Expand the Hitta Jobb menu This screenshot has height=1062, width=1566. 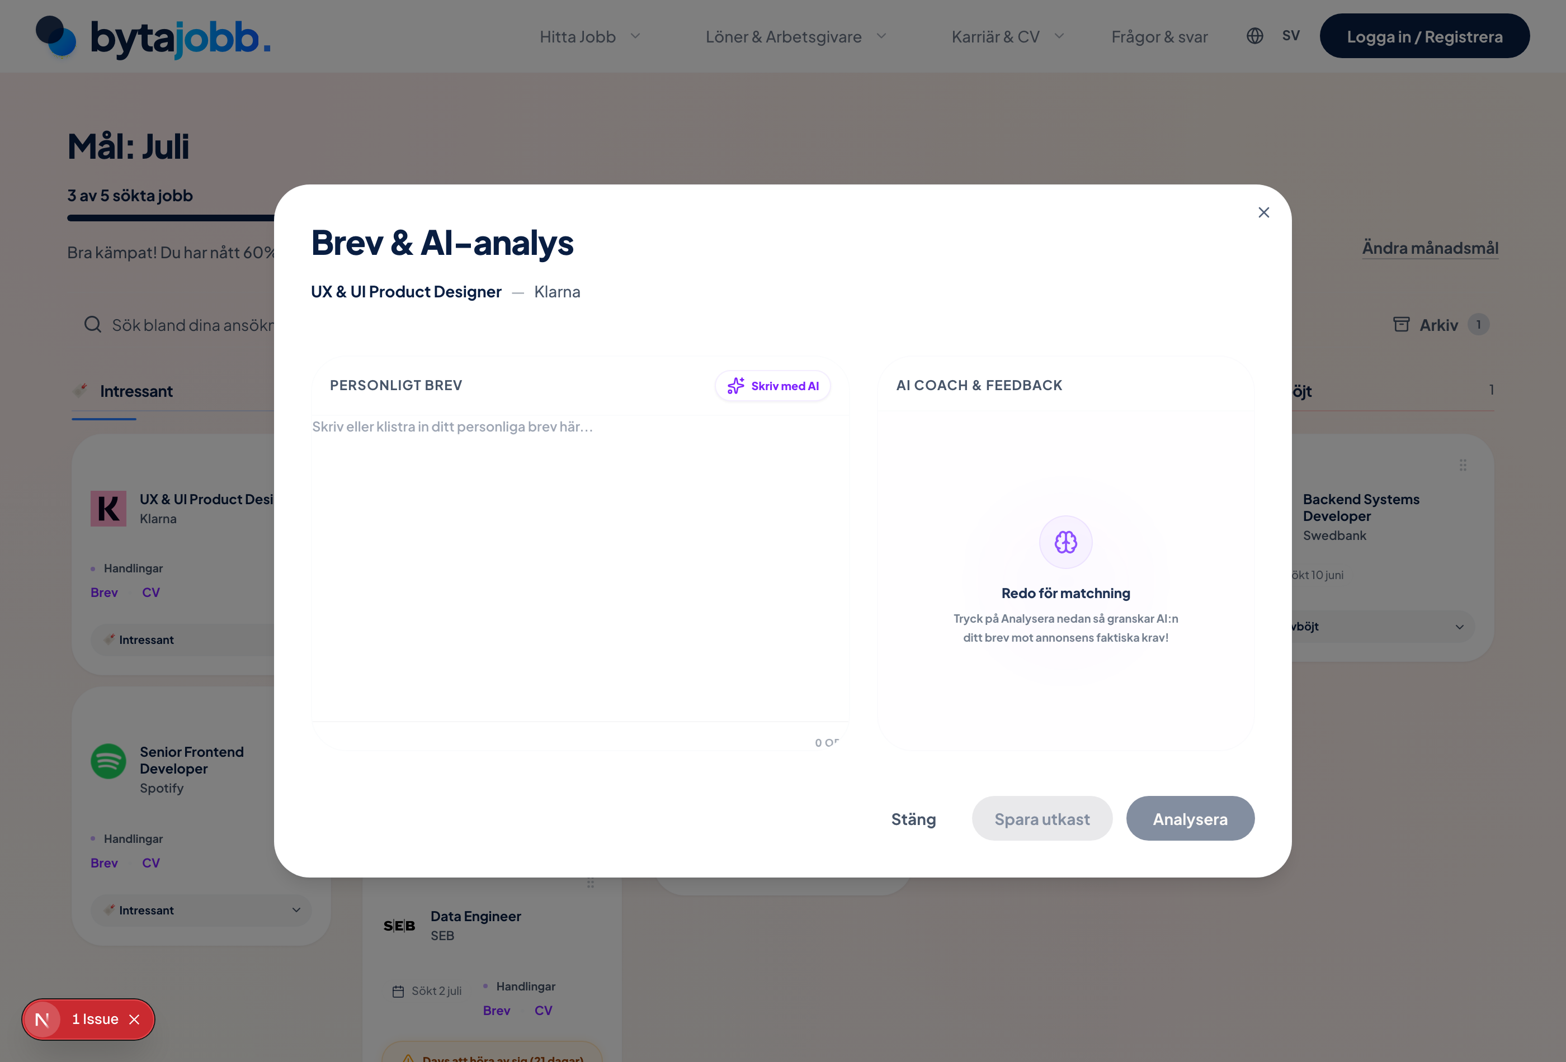[590, 36]
